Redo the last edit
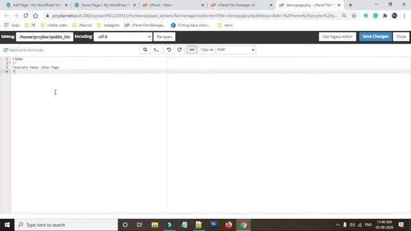This screenshot has height=231, width=411. coord(180,50)
